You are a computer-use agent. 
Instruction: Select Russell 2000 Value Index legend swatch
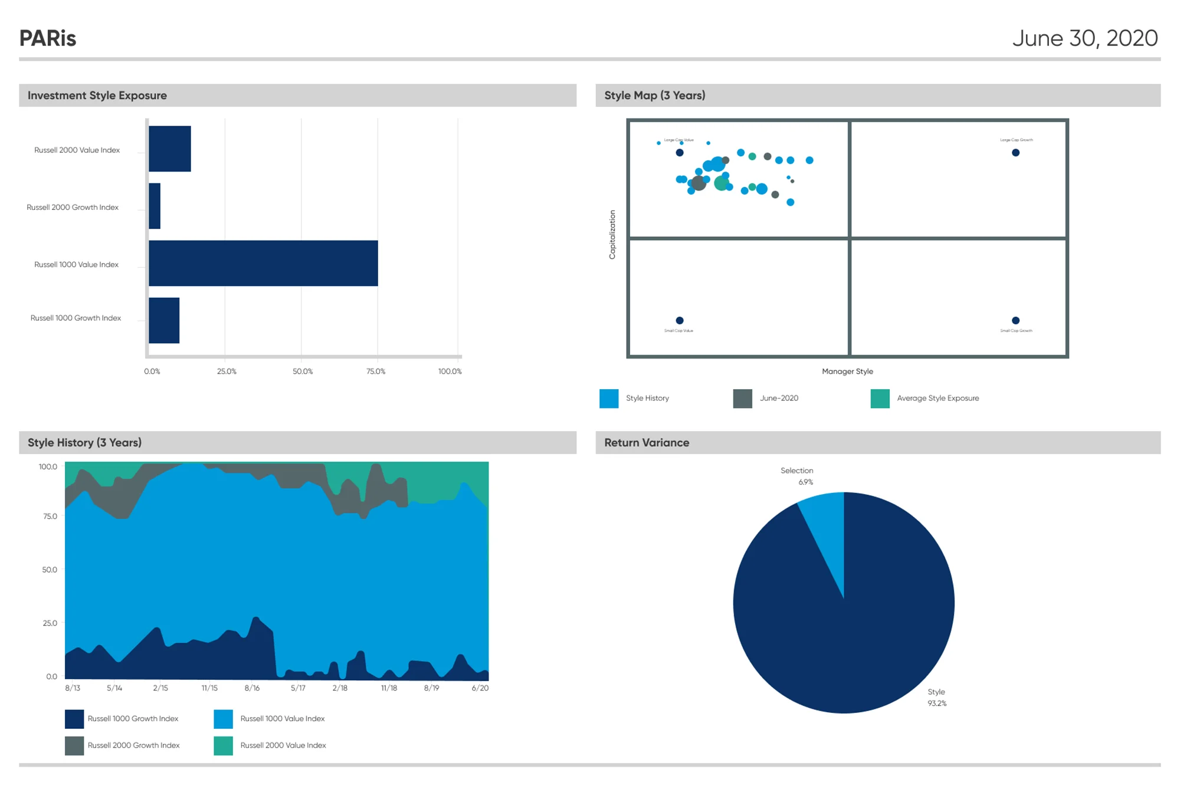click(x=223, y=745)
